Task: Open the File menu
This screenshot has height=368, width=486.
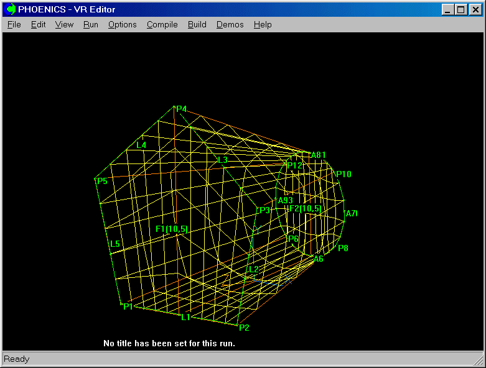Action: [14, 25]
